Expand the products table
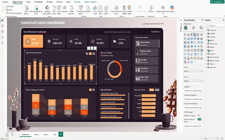Image resolution: width=225 pixels, height=140 pixels. click(x=206, y=54)
